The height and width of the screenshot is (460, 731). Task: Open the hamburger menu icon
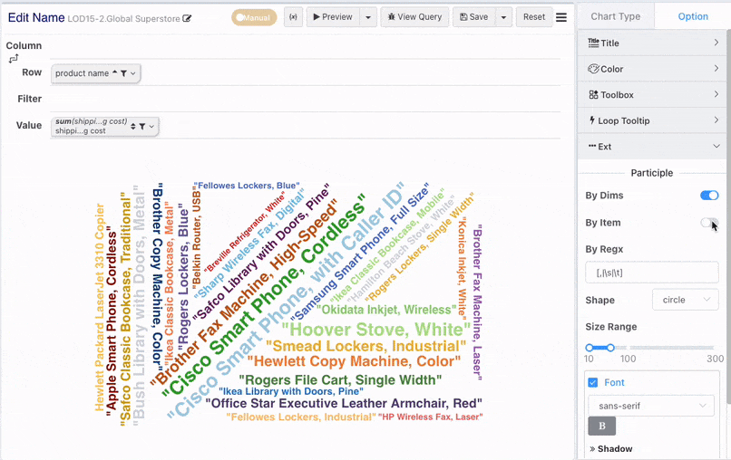click(561, 17)
